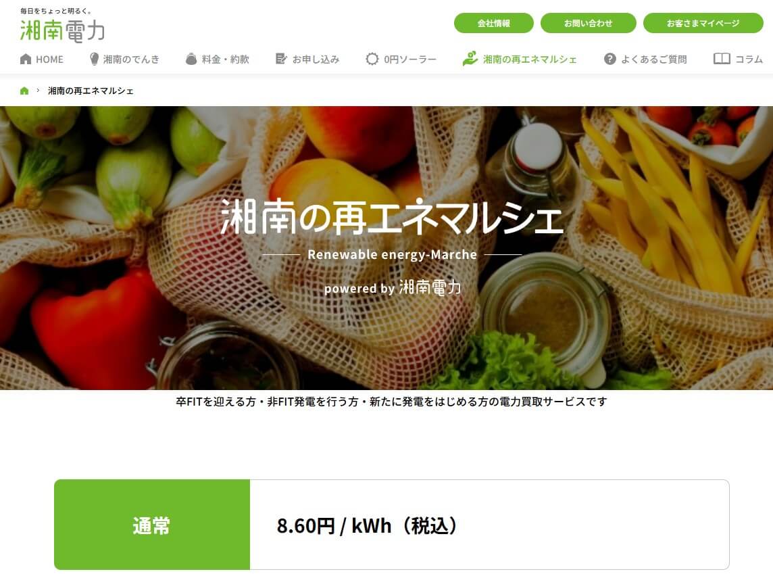773x576 pixels.
Task: Click the light bulb icon for 湘南のでんき
Action: 94,59
